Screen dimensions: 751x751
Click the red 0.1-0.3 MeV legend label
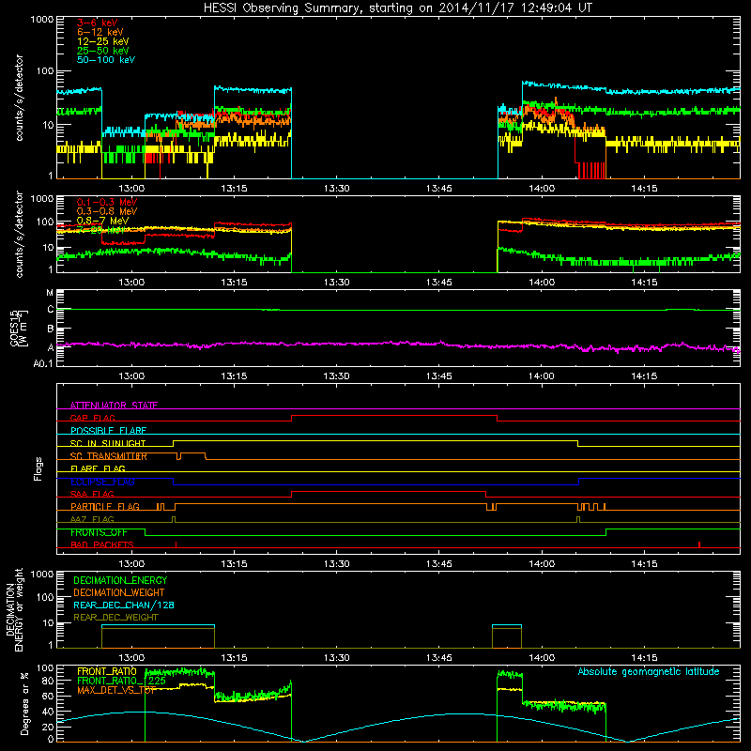pyautogui.click(x=107, y=202)
